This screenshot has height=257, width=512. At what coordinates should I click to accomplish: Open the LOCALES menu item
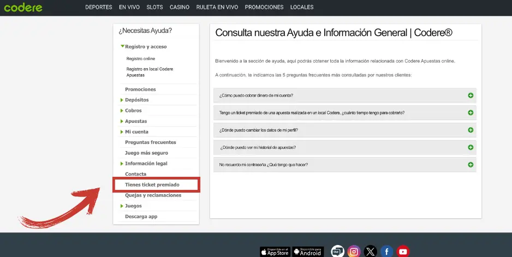(x=302, y=7)
